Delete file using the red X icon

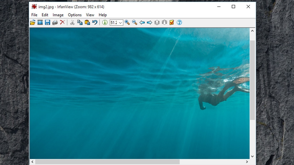click(62, 22)
